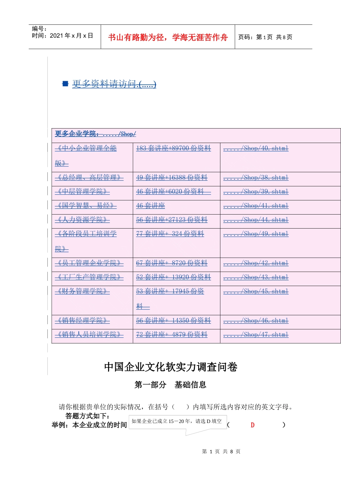The height and width of the screenshot is (483, 341).
Task: Open the Shop/47.shtml link
Action: pyautogui.click(x=256, y=335)
